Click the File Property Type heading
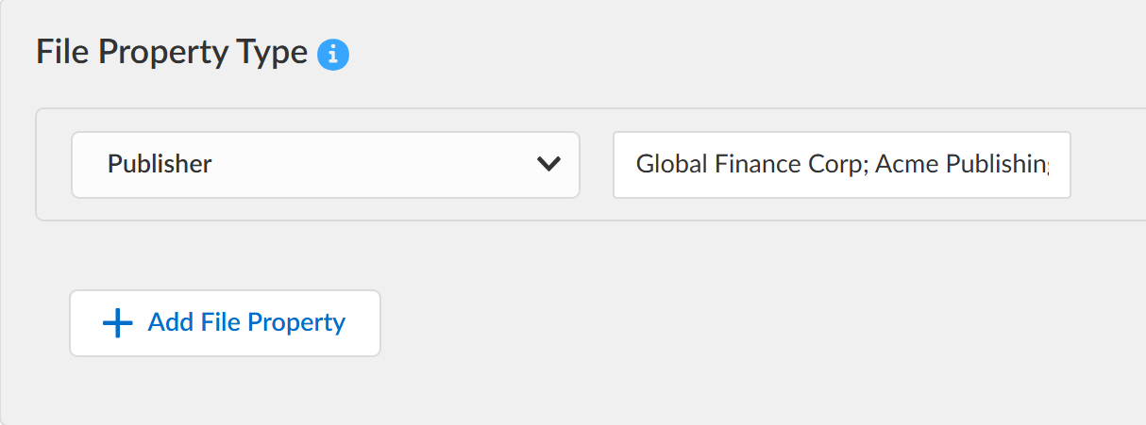 pos(172,53)
